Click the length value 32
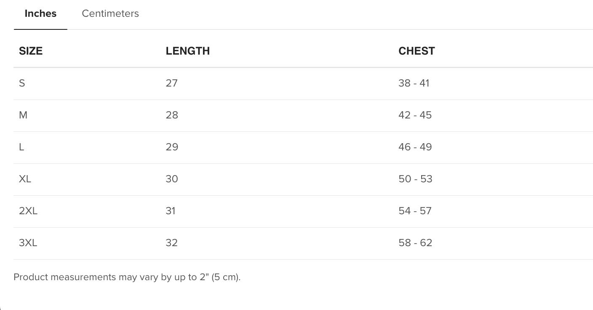This screenshot has height=310, width=593. 171,243
